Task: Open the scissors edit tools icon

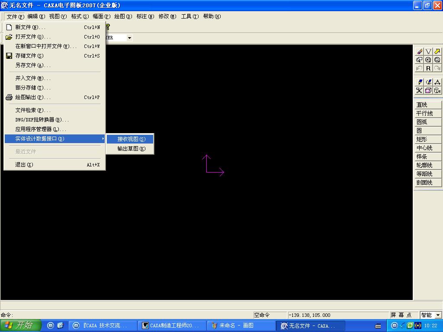Action: (420, 91)
